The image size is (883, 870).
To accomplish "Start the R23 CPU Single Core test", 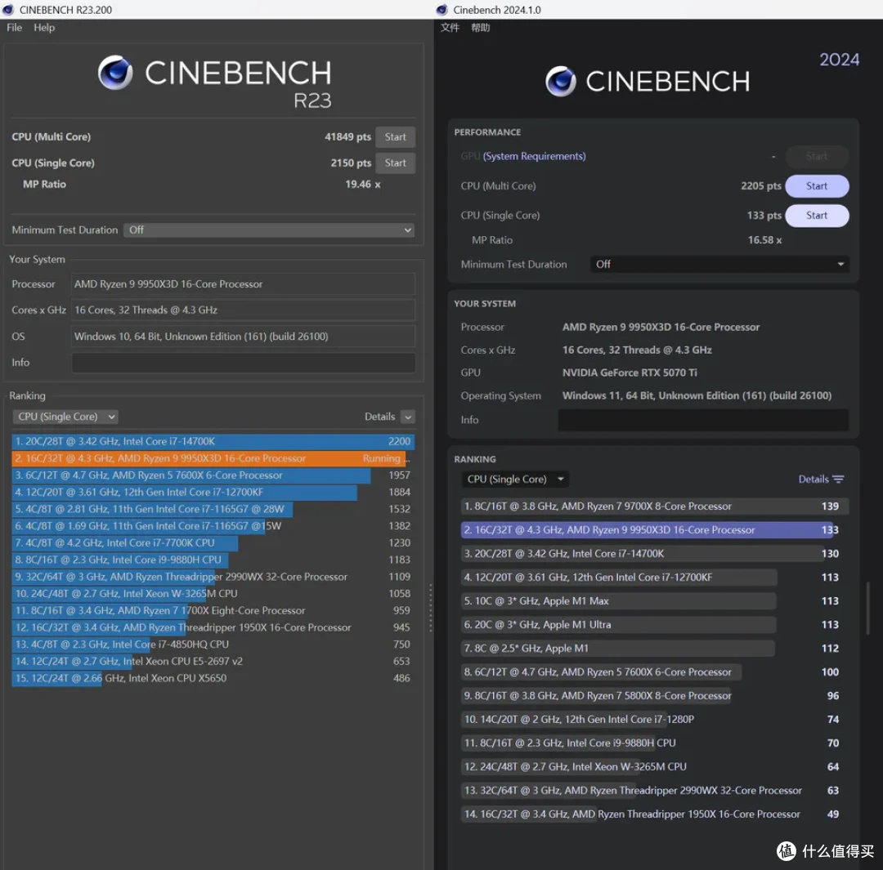I will 396,163.
